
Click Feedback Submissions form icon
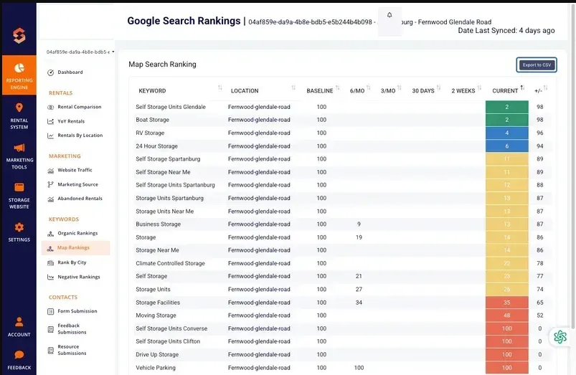click(x=51, y=329)
